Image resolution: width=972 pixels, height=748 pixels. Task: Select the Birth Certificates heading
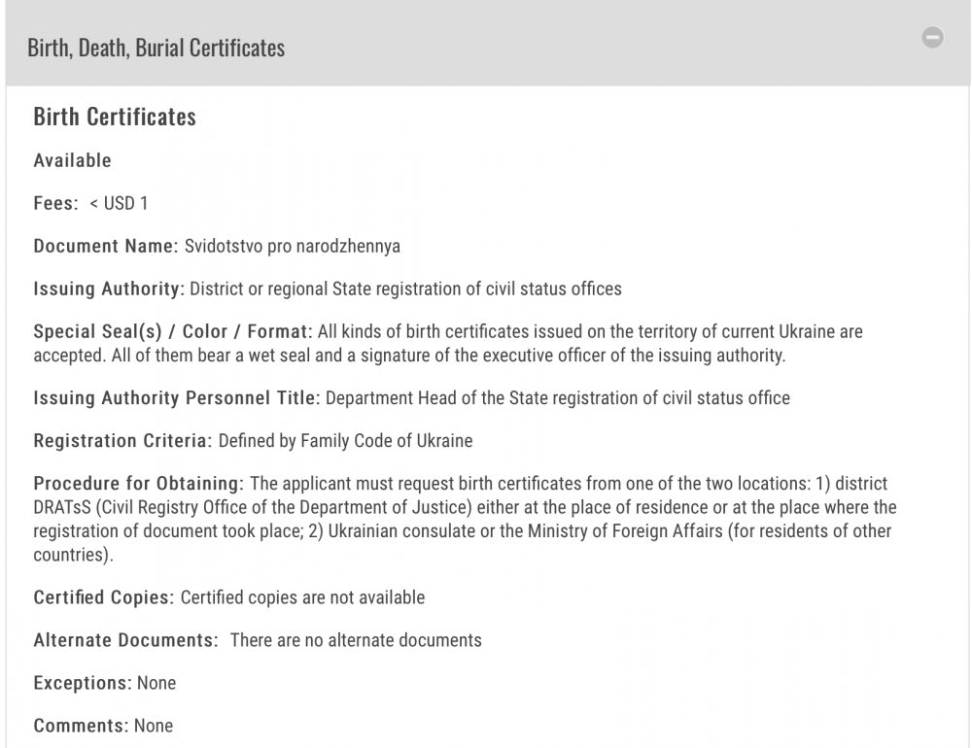(115, 117)
